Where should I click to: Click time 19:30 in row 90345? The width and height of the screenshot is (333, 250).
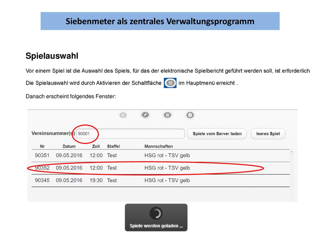pyautogui.click(x=96, y=180)
